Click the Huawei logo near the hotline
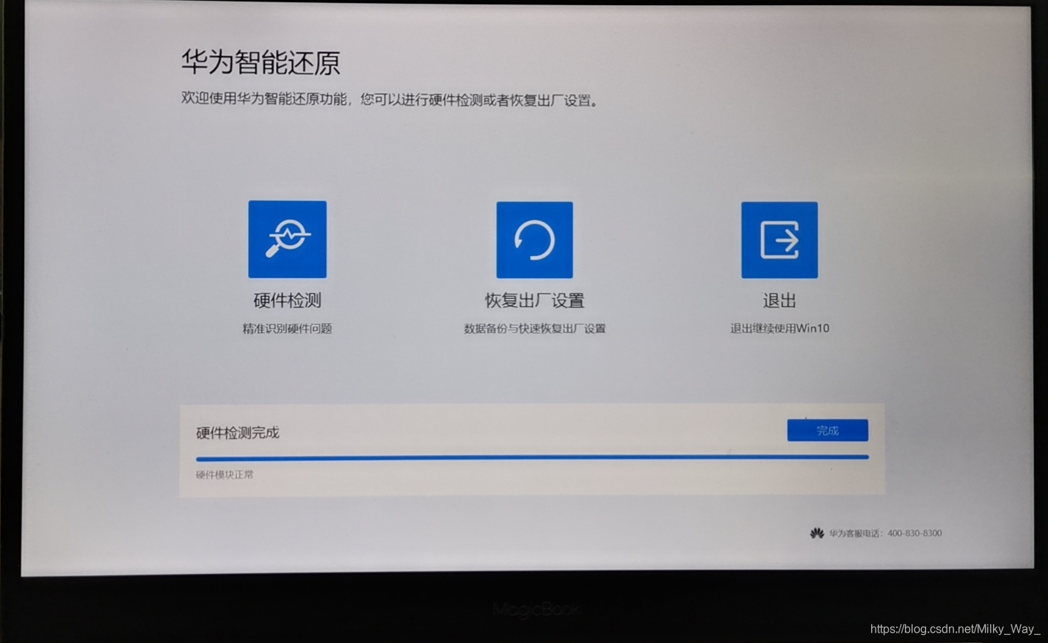This screenshot has width=1048, height=643. (817, 533)
